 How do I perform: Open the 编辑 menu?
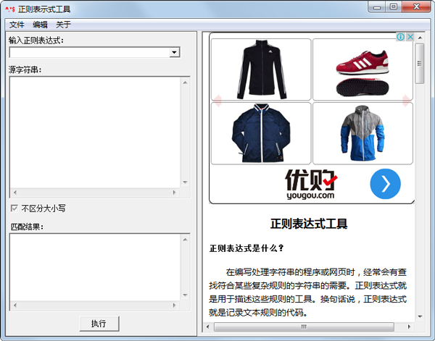coord(40,25)
